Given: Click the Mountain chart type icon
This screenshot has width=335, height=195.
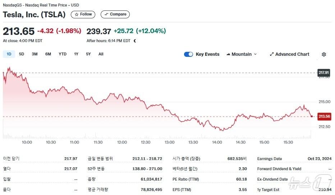Looking at the screenshot, I should pyautogui.click(x=228, y=54).
